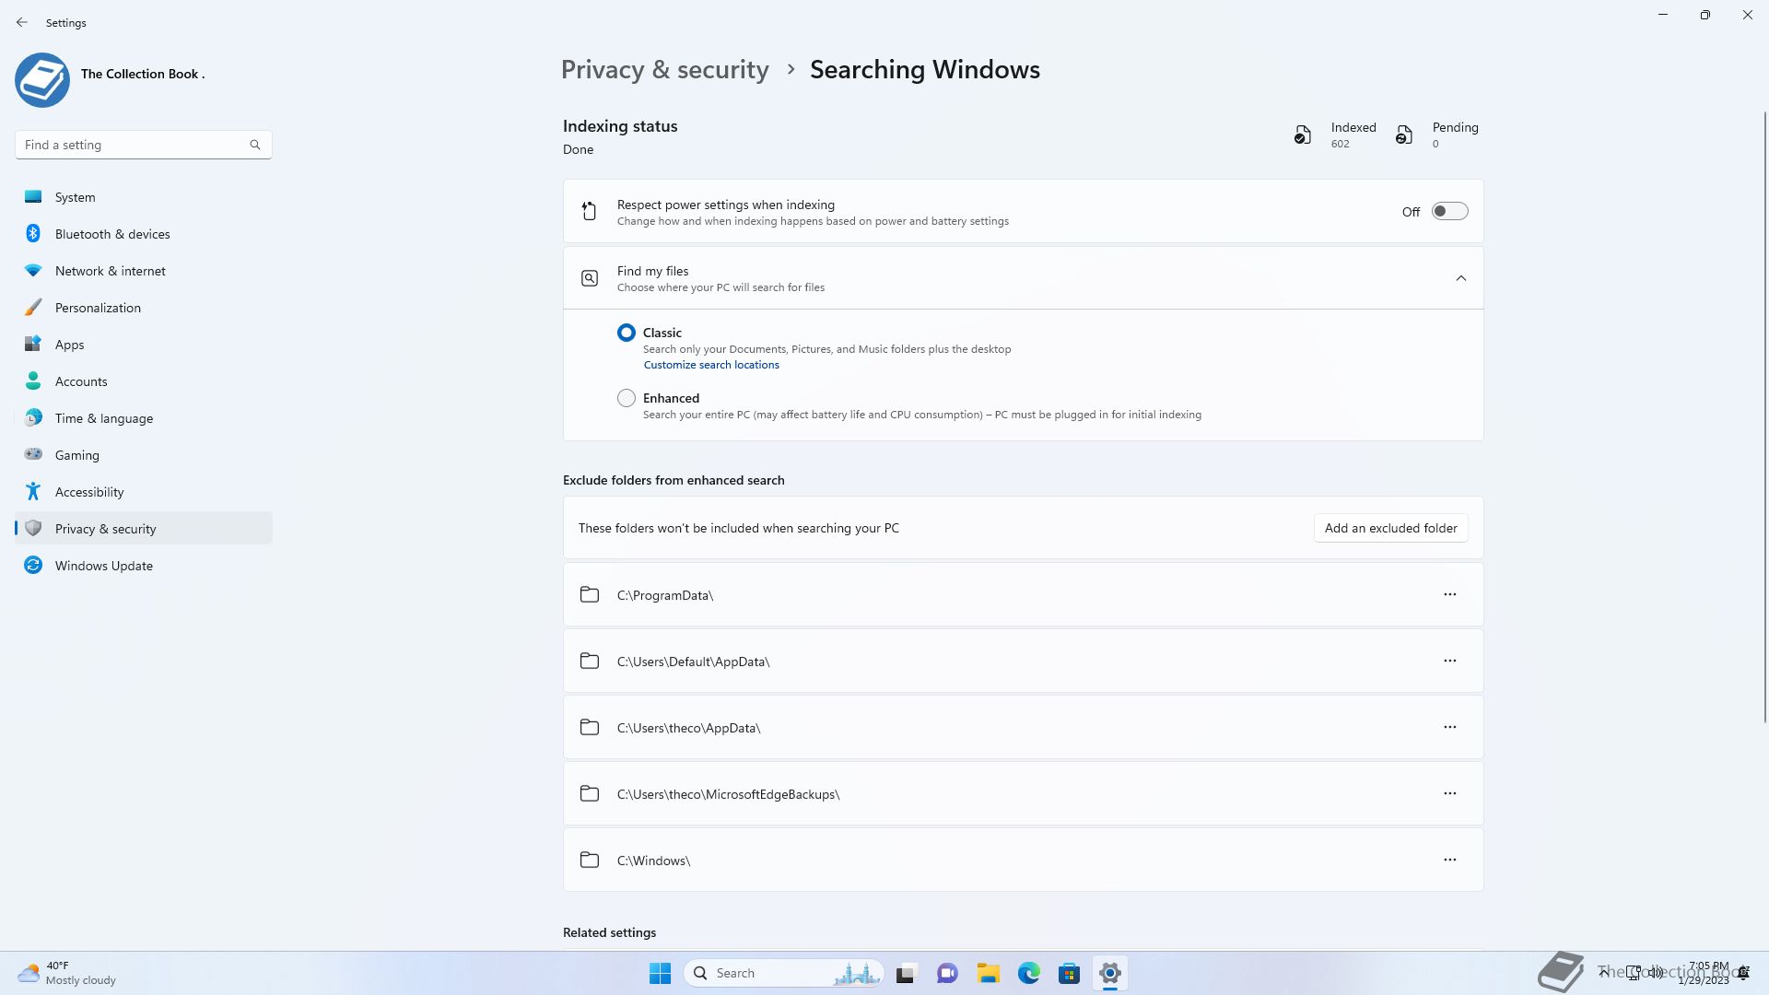The image size is (1769, 995).
Task: Click the C:\Users\theco\MicrosoftEdgeBackups\ path text
Action: click(x=728, y=794)
